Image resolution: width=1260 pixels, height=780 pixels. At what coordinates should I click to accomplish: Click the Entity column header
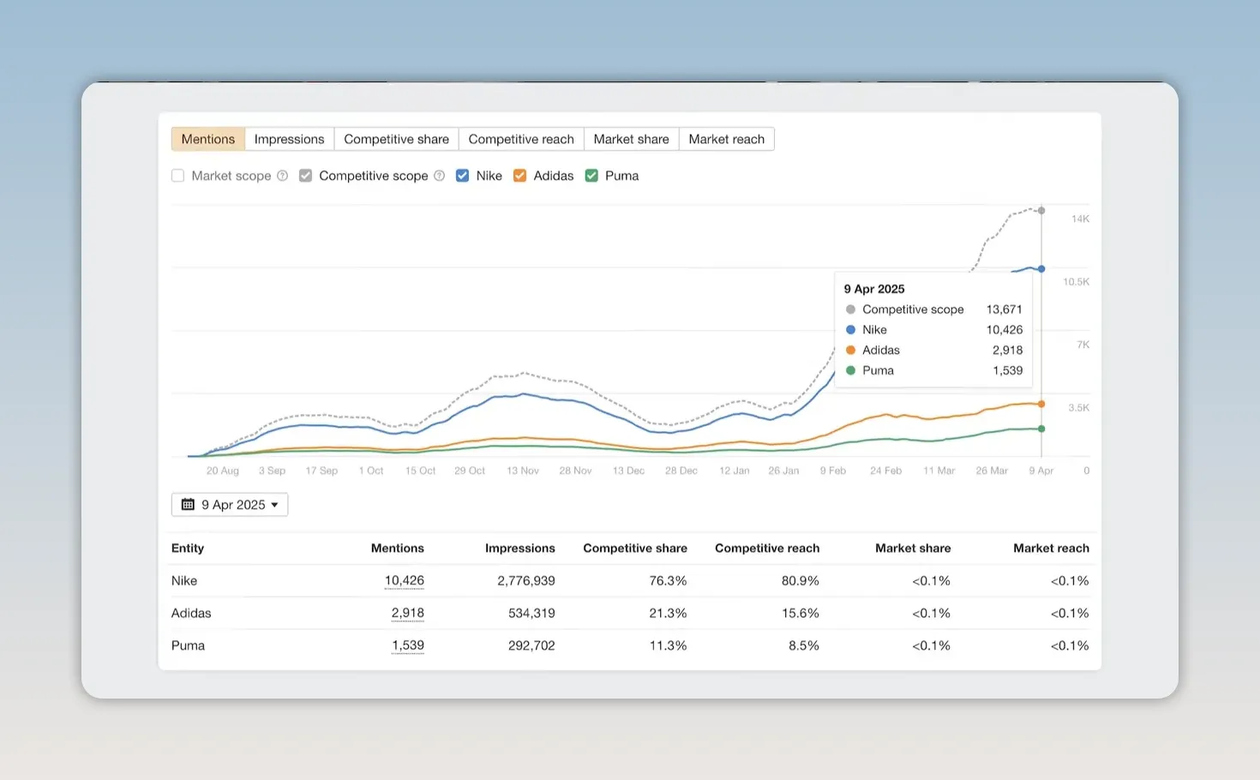pos(188,548)
